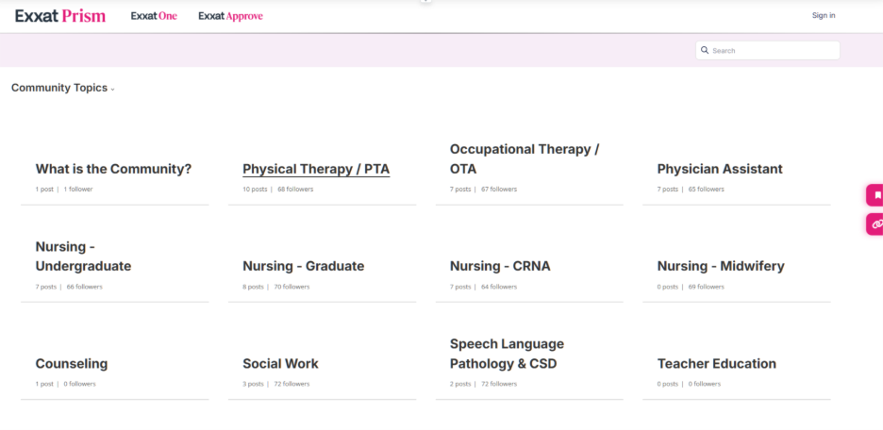Viewport: 883px width, 430px height.
Task: Open the Physician Assistant topic
Action: 720,170
